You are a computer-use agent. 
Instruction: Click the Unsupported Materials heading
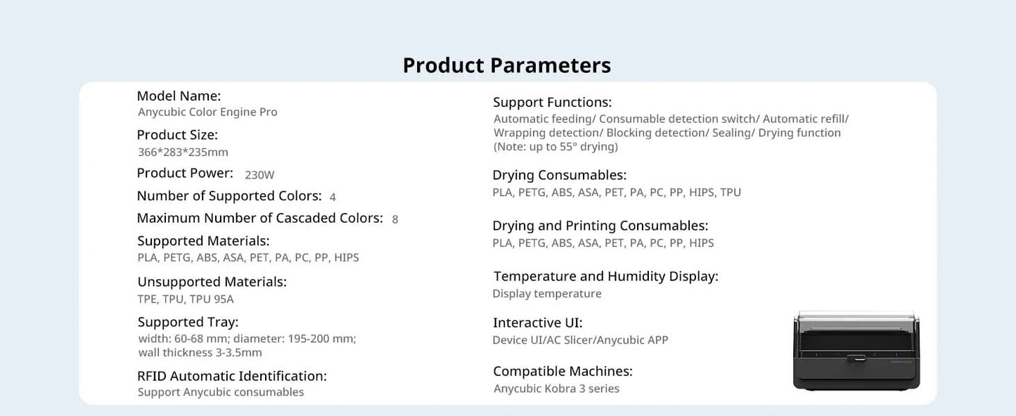[x=212, y=282]
